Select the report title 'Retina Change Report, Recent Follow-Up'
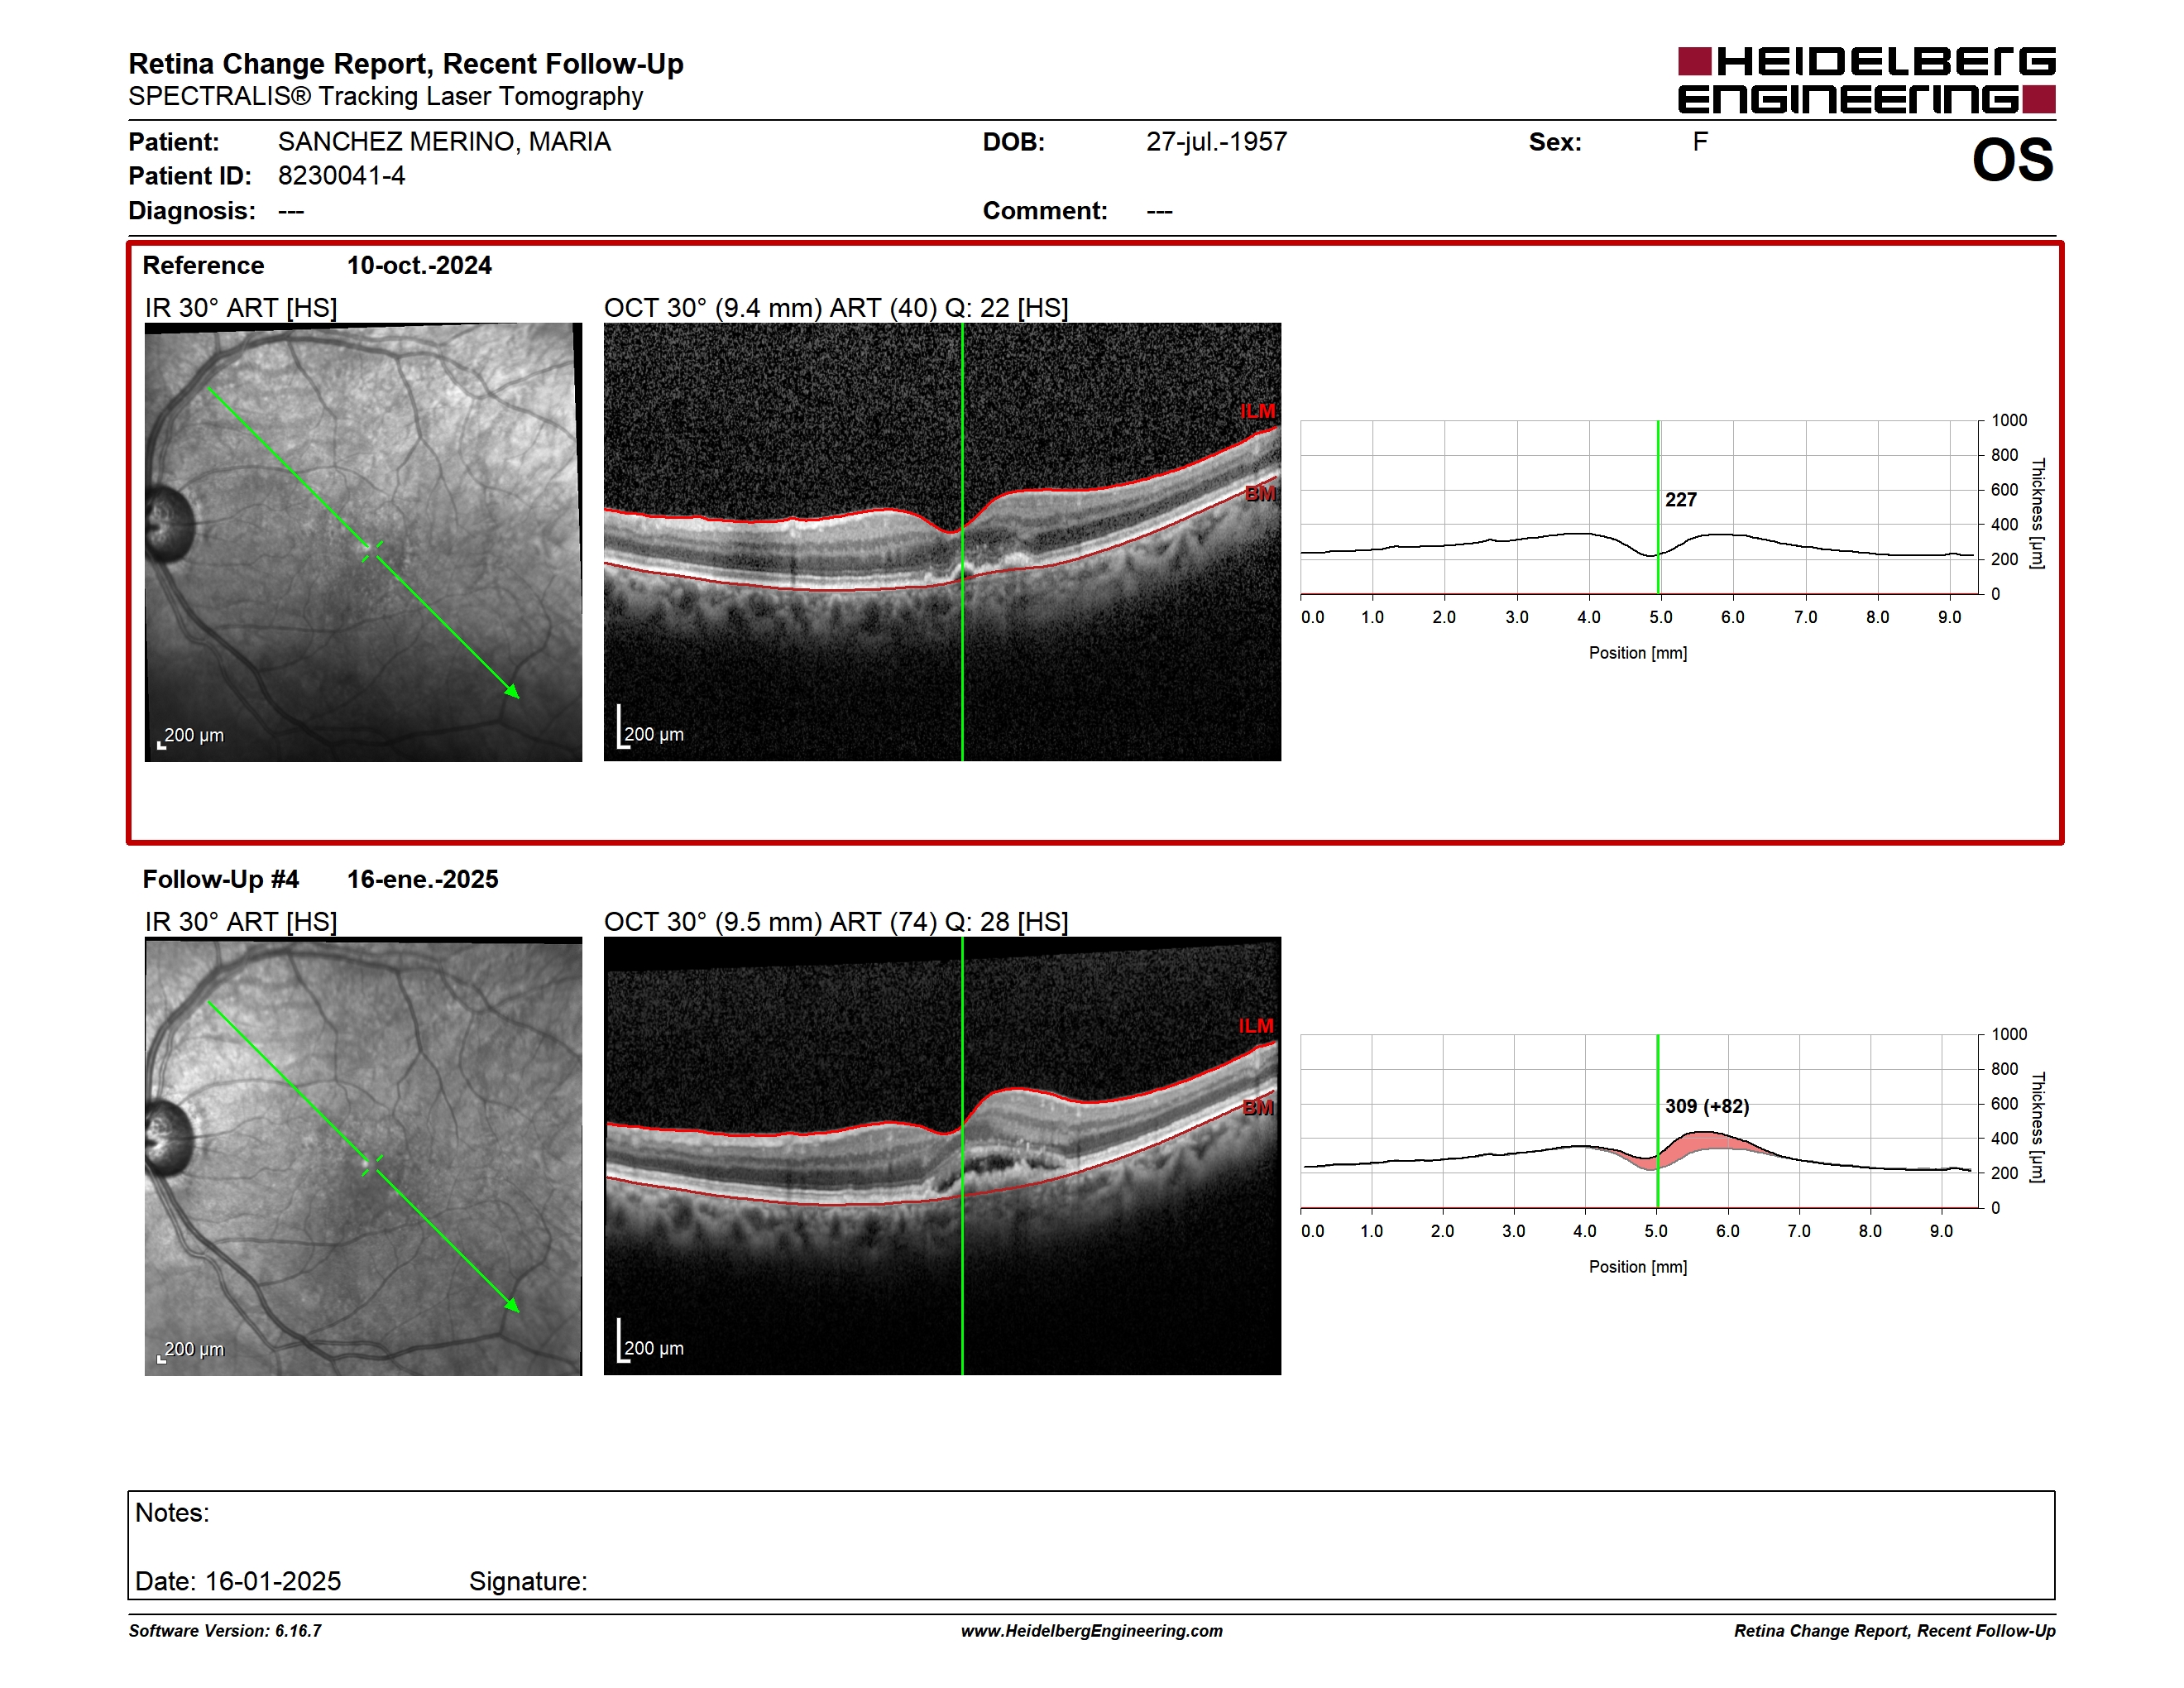Screen dimensions: 2184x1688 (406, 64)
